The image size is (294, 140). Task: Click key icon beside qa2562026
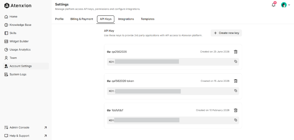(x=109, y=52)
